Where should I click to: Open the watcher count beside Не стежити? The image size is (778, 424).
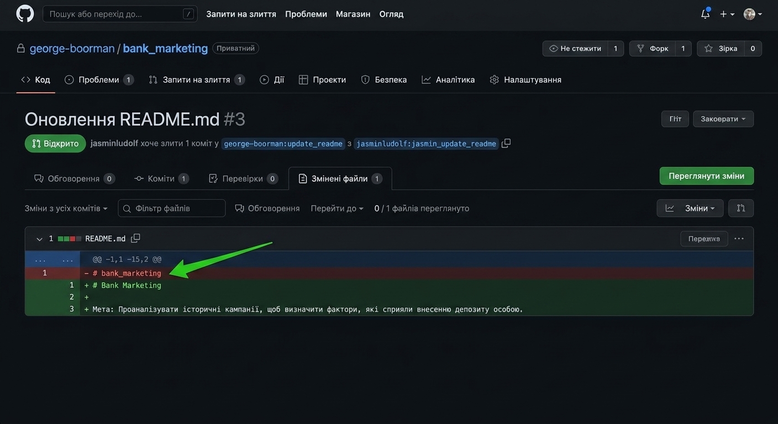(x=616, y=49)
